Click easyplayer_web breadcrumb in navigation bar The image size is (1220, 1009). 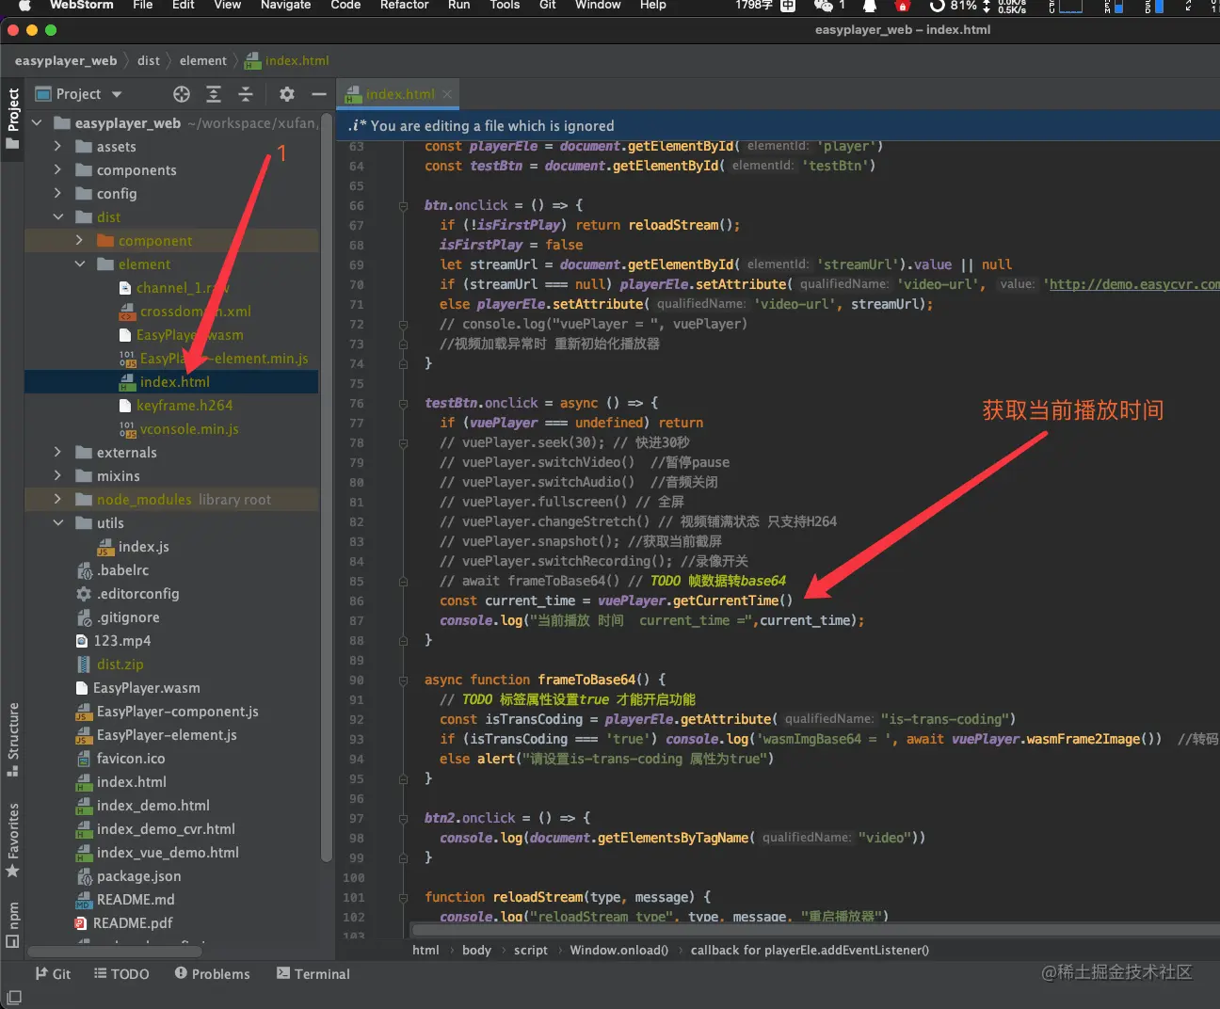(66, 60)
